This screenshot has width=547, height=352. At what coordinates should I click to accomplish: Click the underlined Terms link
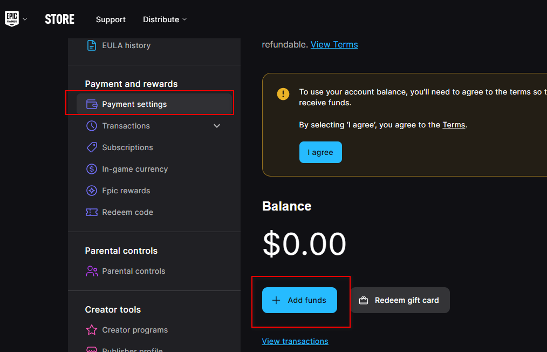coord(454,124)
